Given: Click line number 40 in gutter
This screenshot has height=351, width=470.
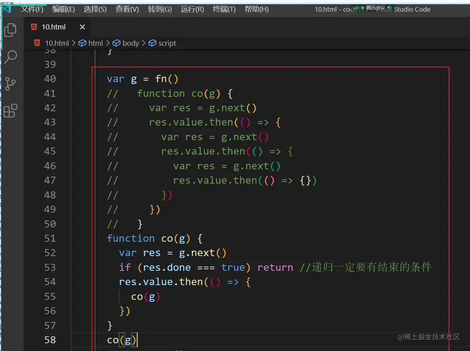Looking at the screenshot, I should [50, 79].
